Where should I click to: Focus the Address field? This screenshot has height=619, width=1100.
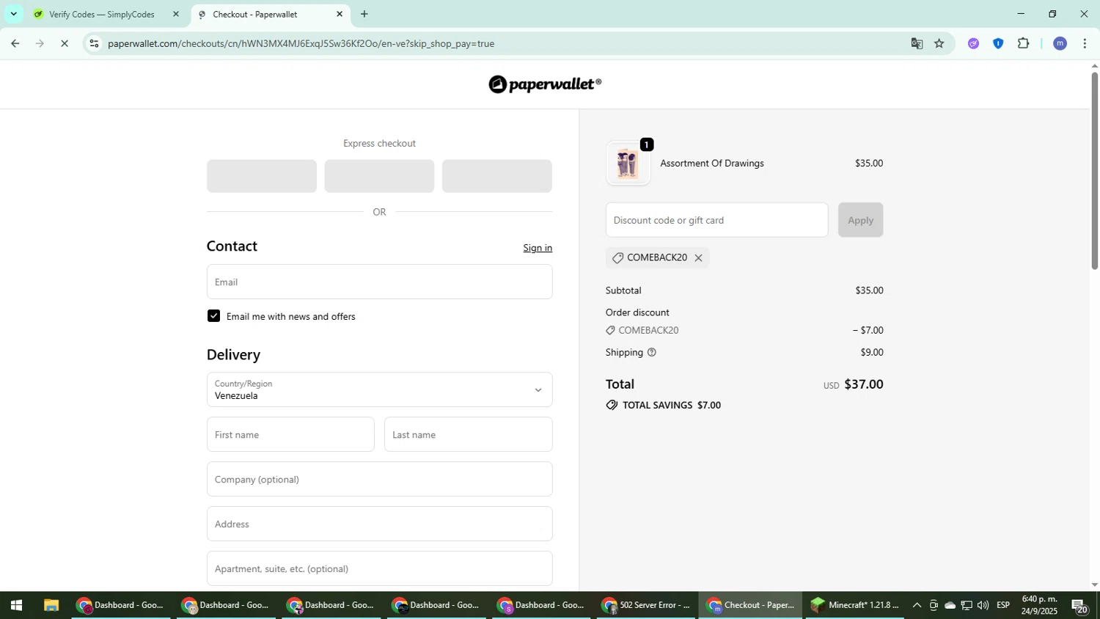pyautogui.click(x=379, y=524)
